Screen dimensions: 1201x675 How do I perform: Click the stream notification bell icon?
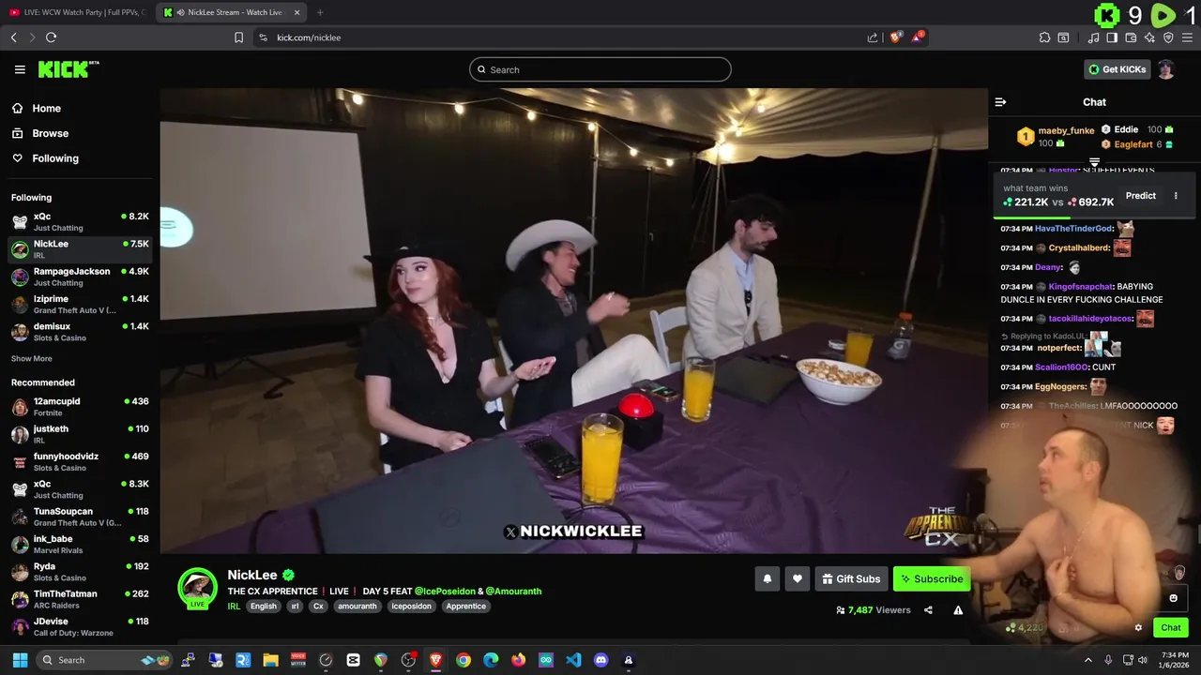tap(768, 579)
